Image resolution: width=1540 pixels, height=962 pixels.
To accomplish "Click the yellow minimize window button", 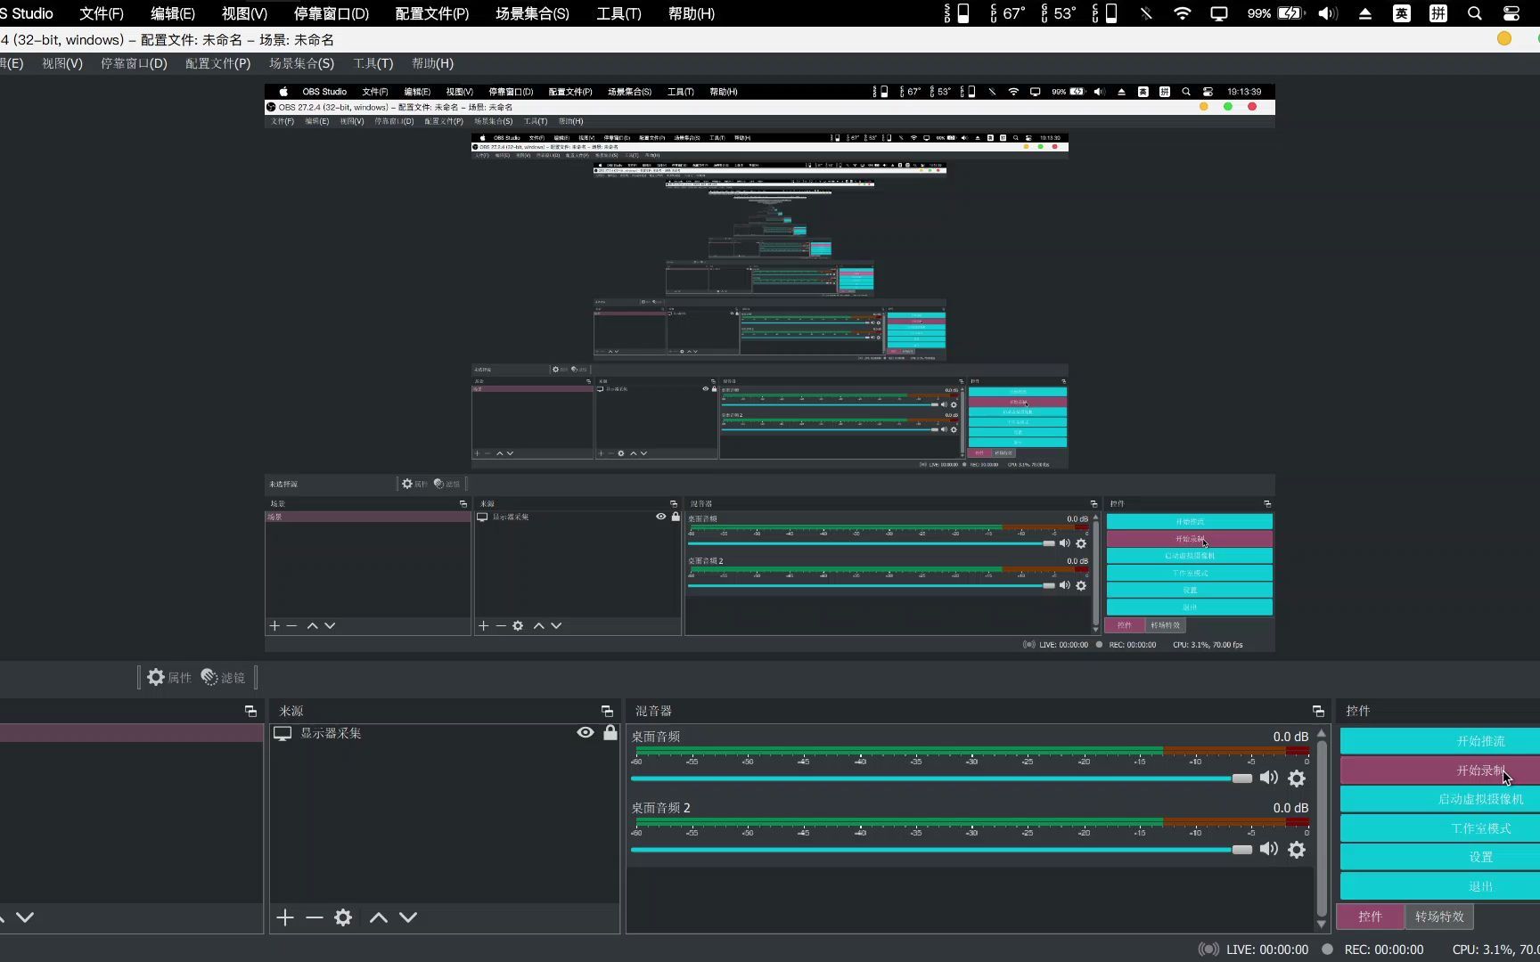I will pos(1504,38).
